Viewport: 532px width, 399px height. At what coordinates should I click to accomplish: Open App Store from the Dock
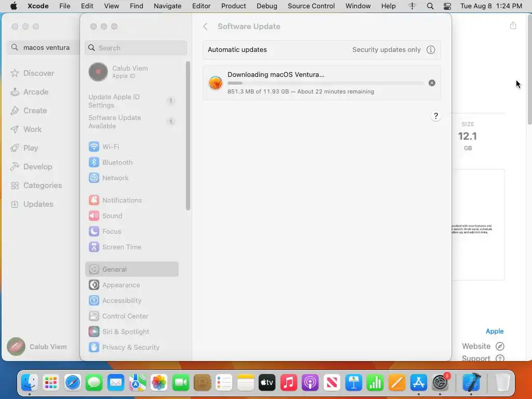[418, 383]
